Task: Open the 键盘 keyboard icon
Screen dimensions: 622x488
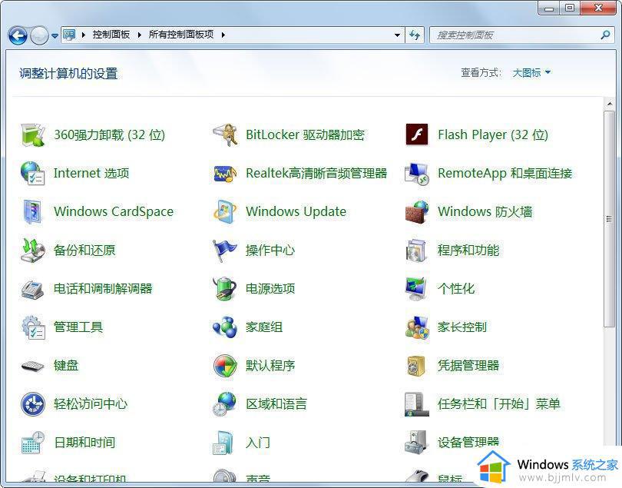Action: (32, 365)
